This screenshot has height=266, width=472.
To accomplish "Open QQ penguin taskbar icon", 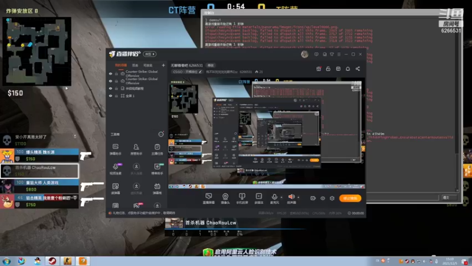I will [x=37, y=261].
